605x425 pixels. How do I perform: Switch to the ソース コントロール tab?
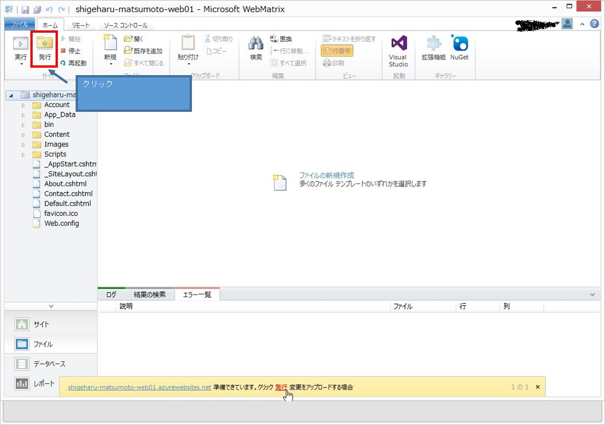(x=126, y=25)
